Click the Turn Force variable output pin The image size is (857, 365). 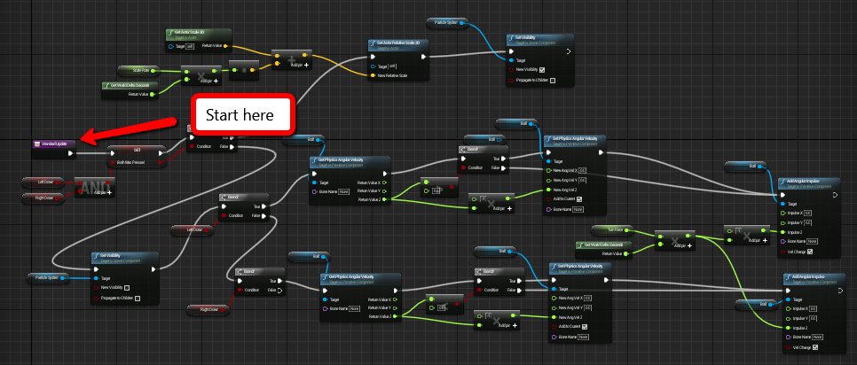(x=627, y=229)
